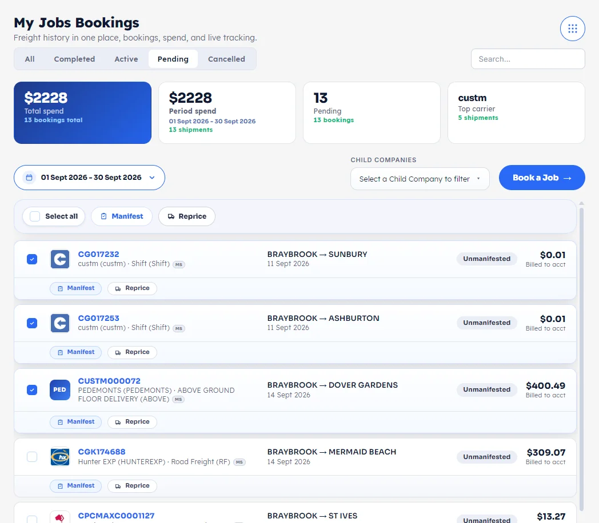Select the Pending tab
599x523 pixels.
(x=173, y=59)
